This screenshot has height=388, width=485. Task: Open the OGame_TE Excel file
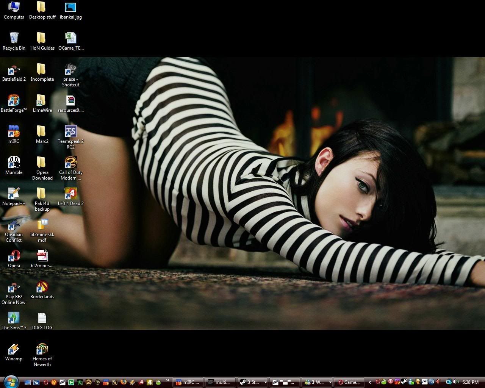coord(70,41)
